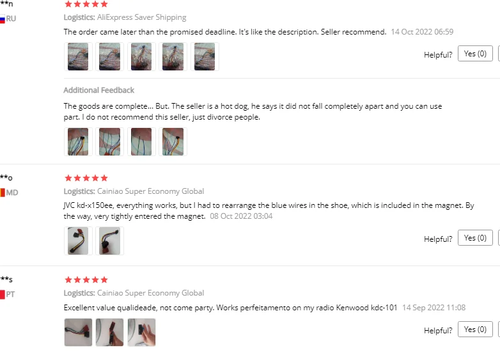View second Additional Feedback photo

click(110, 141)
